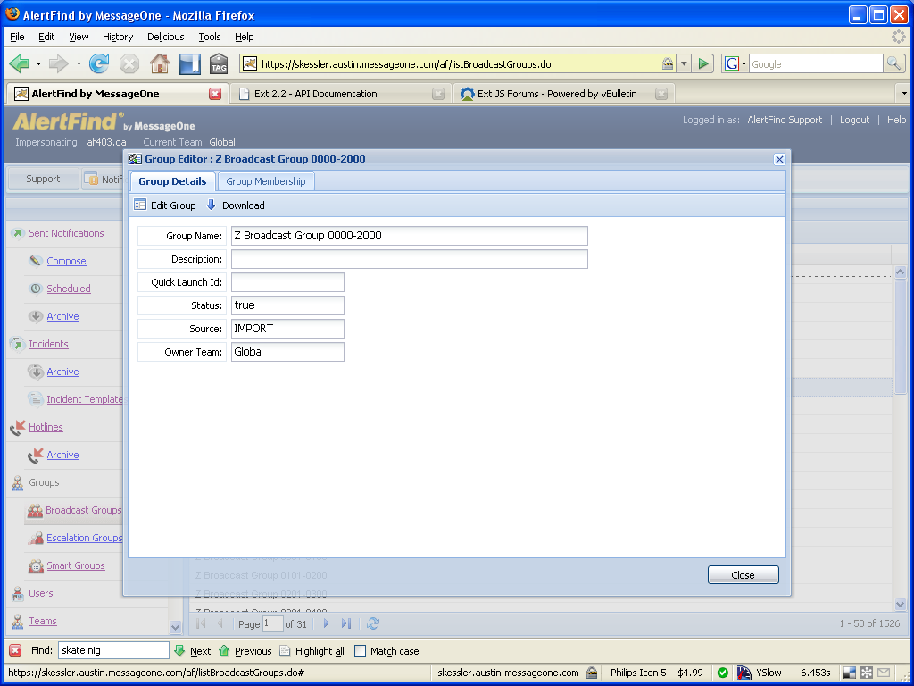
Task: Open the back history dropdown arrow
Action: click(x=38, y=63)
